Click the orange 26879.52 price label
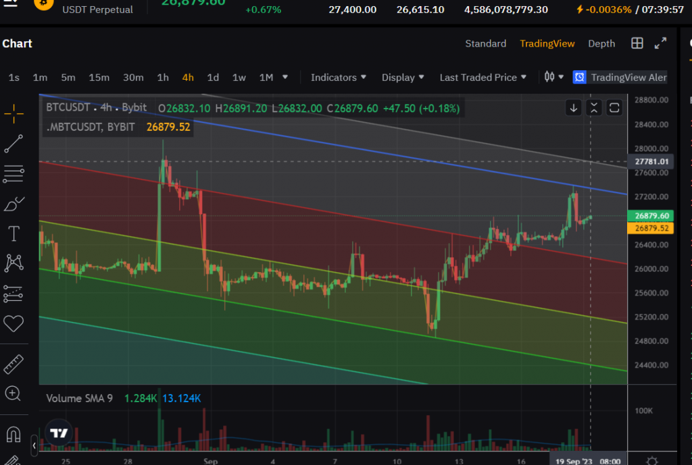This screenshot has height=465, width=692. (651, 228)
